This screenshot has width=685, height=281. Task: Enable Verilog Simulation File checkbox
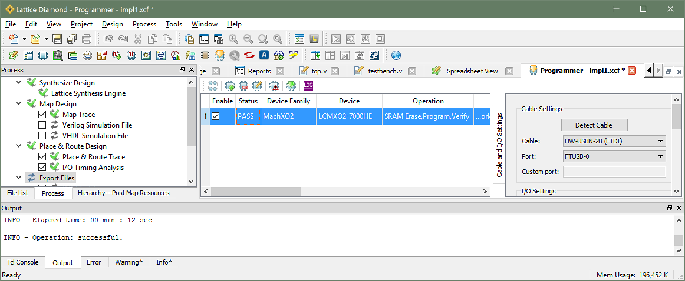click(42, 125)
